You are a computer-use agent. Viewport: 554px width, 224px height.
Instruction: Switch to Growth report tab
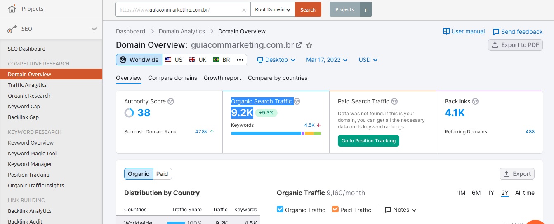click(x=222, y=78)
